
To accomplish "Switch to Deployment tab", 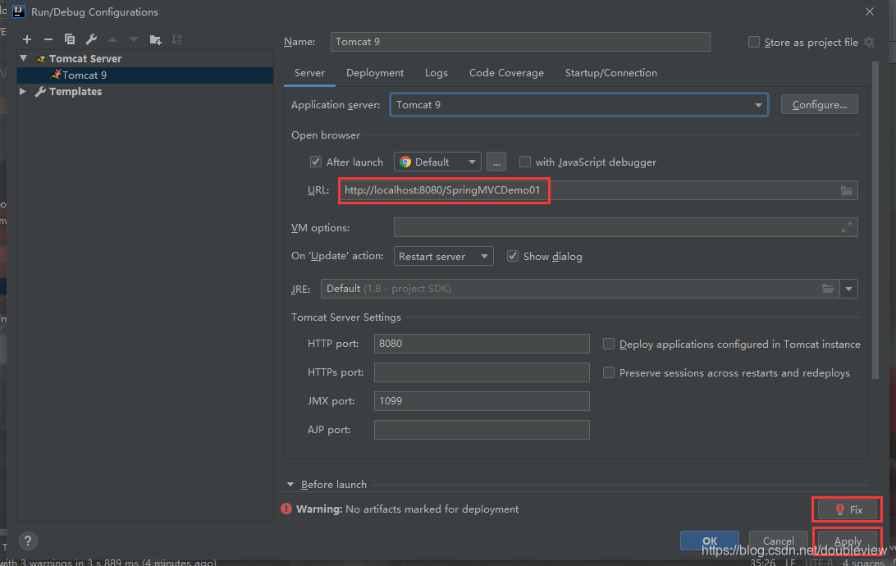I will click(x=375, y=73).
